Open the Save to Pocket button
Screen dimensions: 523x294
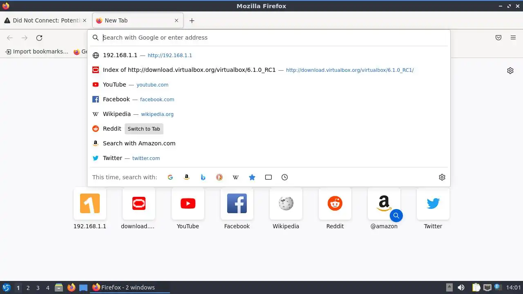coord(498,38)
